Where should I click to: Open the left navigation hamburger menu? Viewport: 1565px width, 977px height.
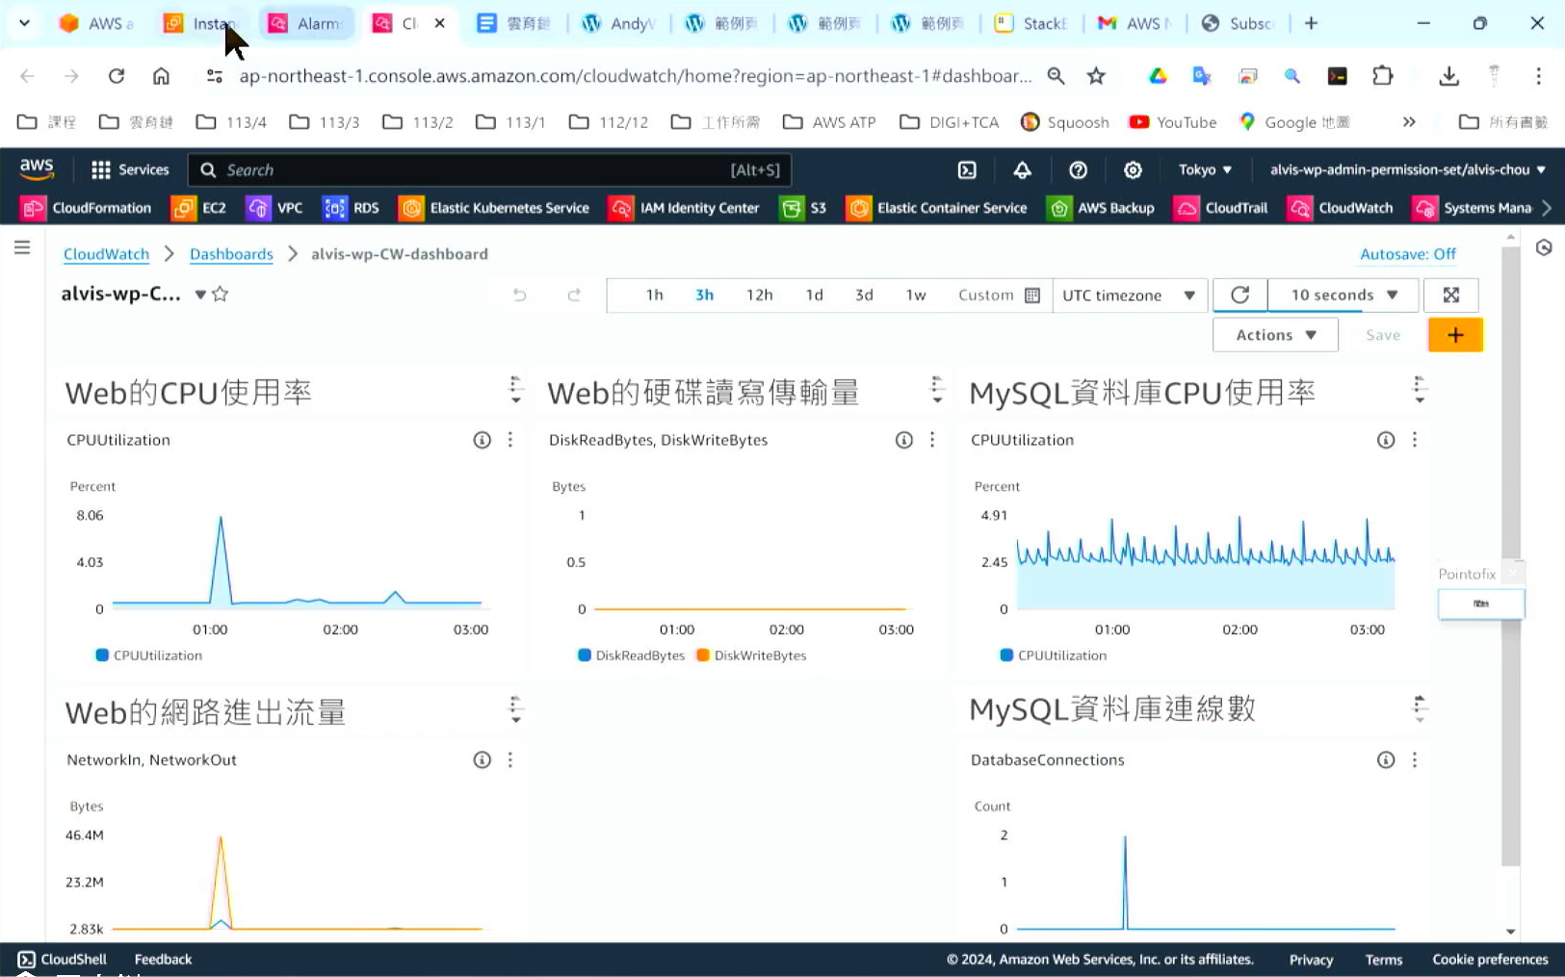(x=22, y=248)
